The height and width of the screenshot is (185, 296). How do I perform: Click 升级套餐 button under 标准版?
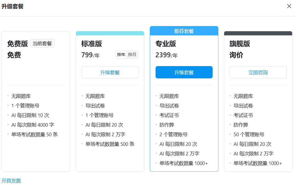tap(110, 72)
